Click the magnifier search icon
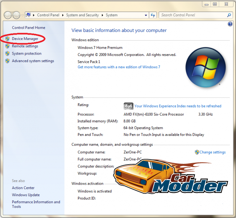 pos(229,15)
